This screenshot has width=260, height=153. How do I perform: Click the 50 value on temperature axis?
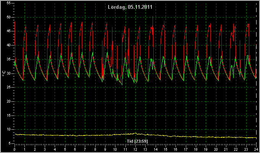[9, 17]
